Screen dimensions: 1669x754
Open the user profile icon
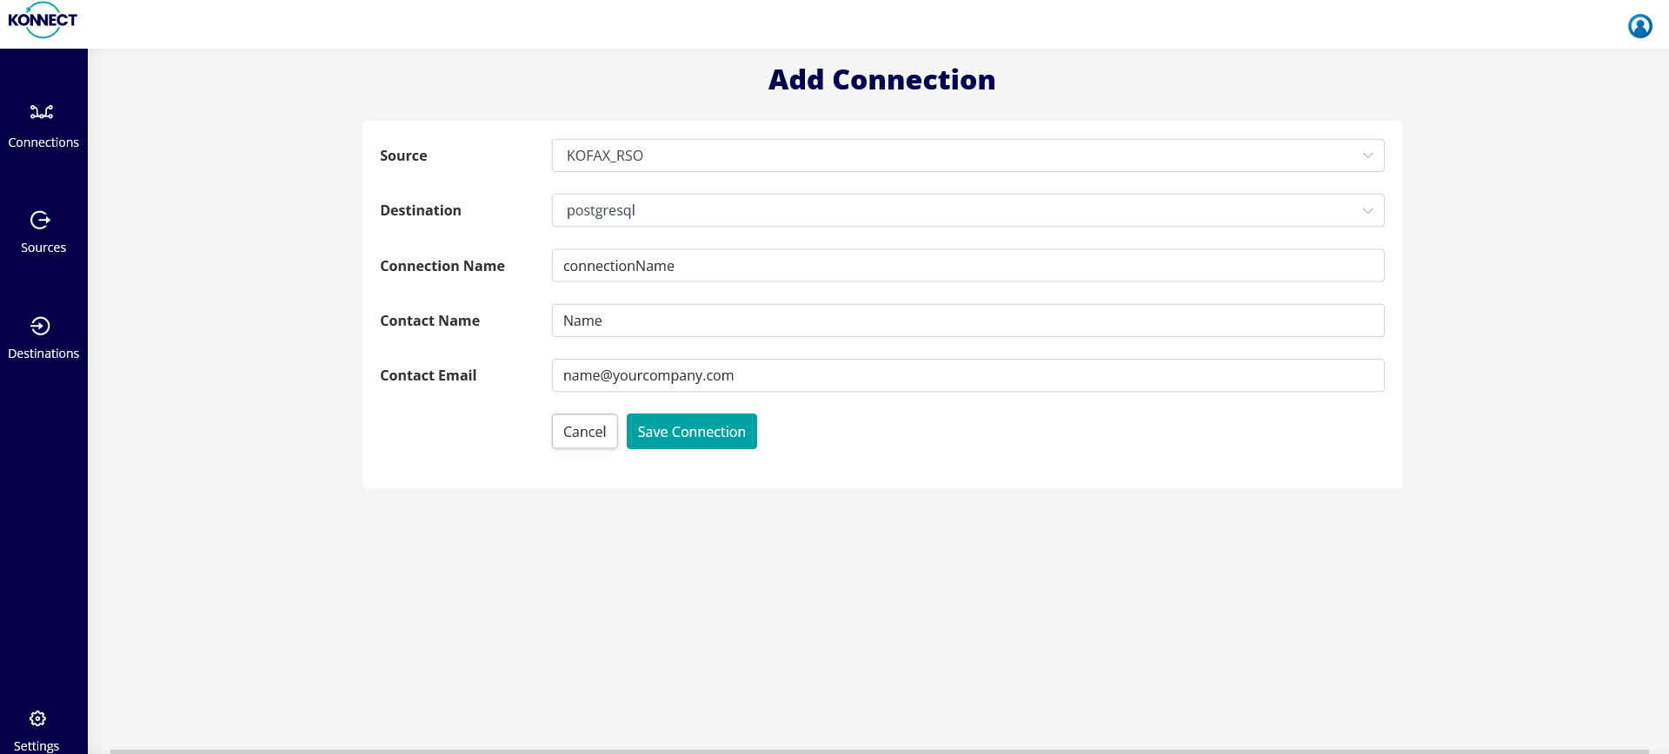click(x=1639, y=26)
